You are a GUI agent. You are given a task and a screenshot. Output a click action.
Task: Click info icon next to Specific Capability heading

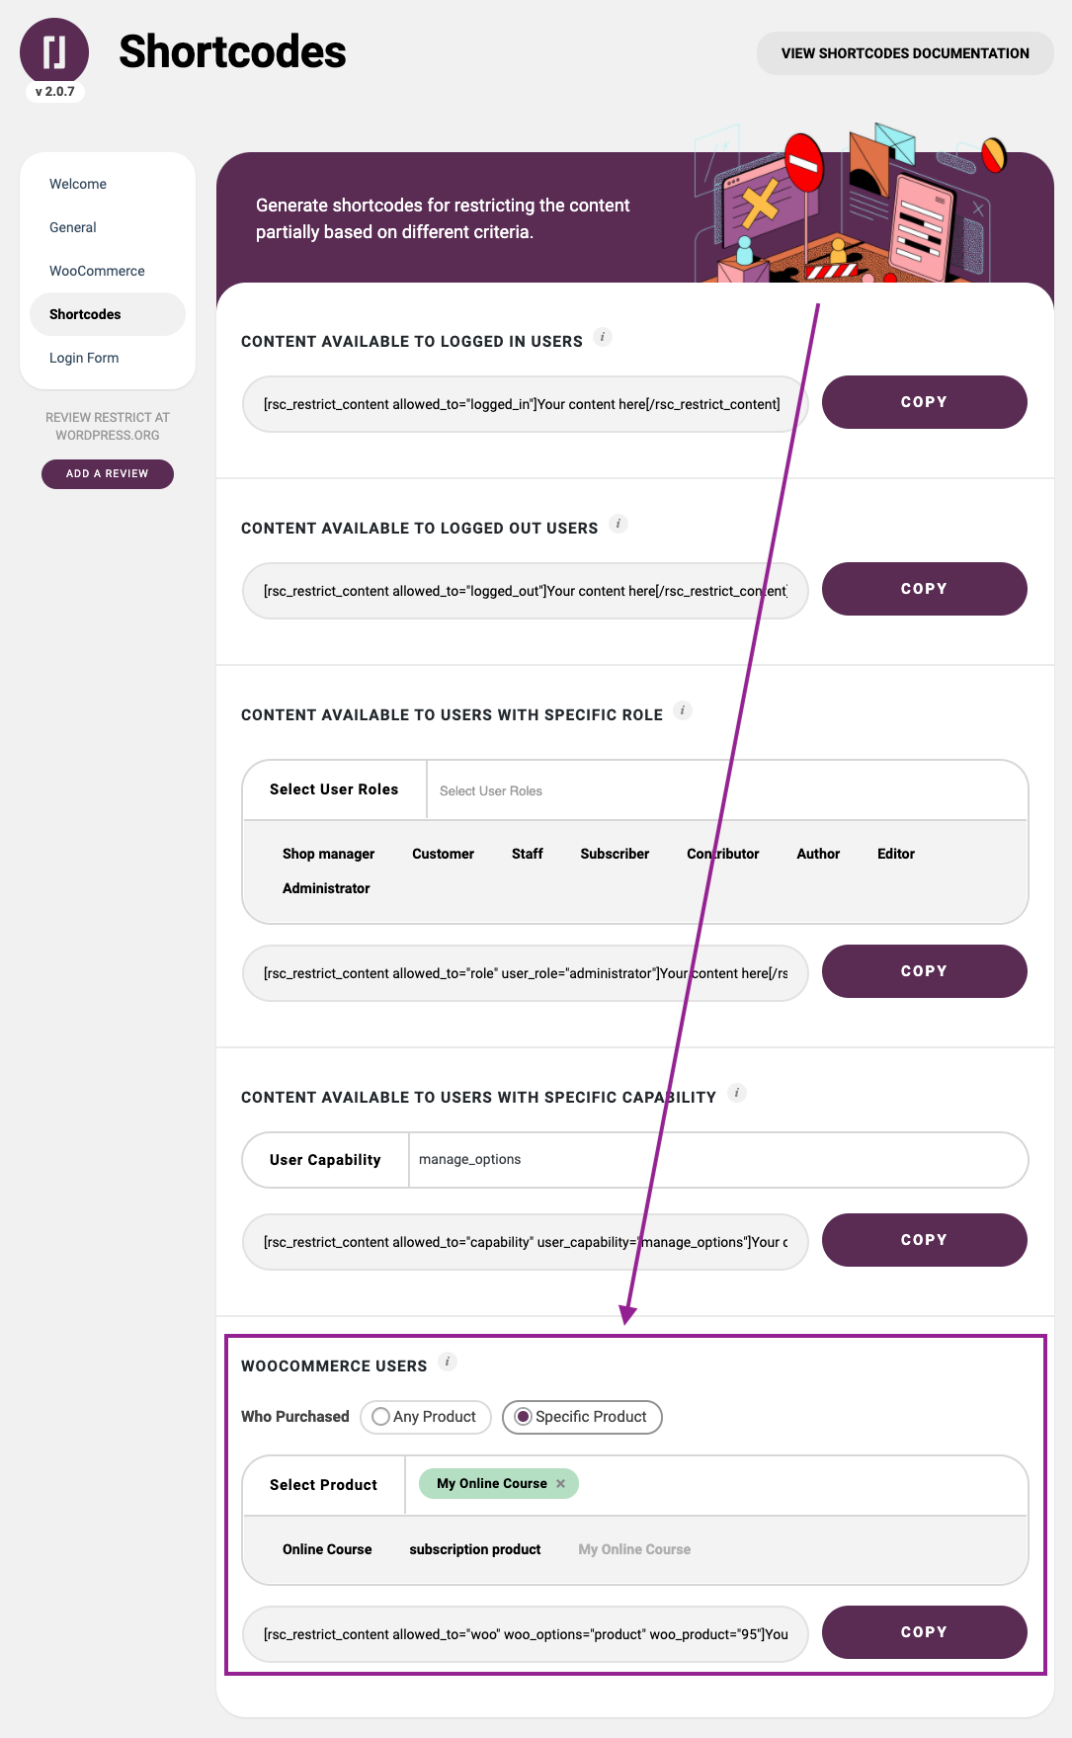click(737, 1094)
